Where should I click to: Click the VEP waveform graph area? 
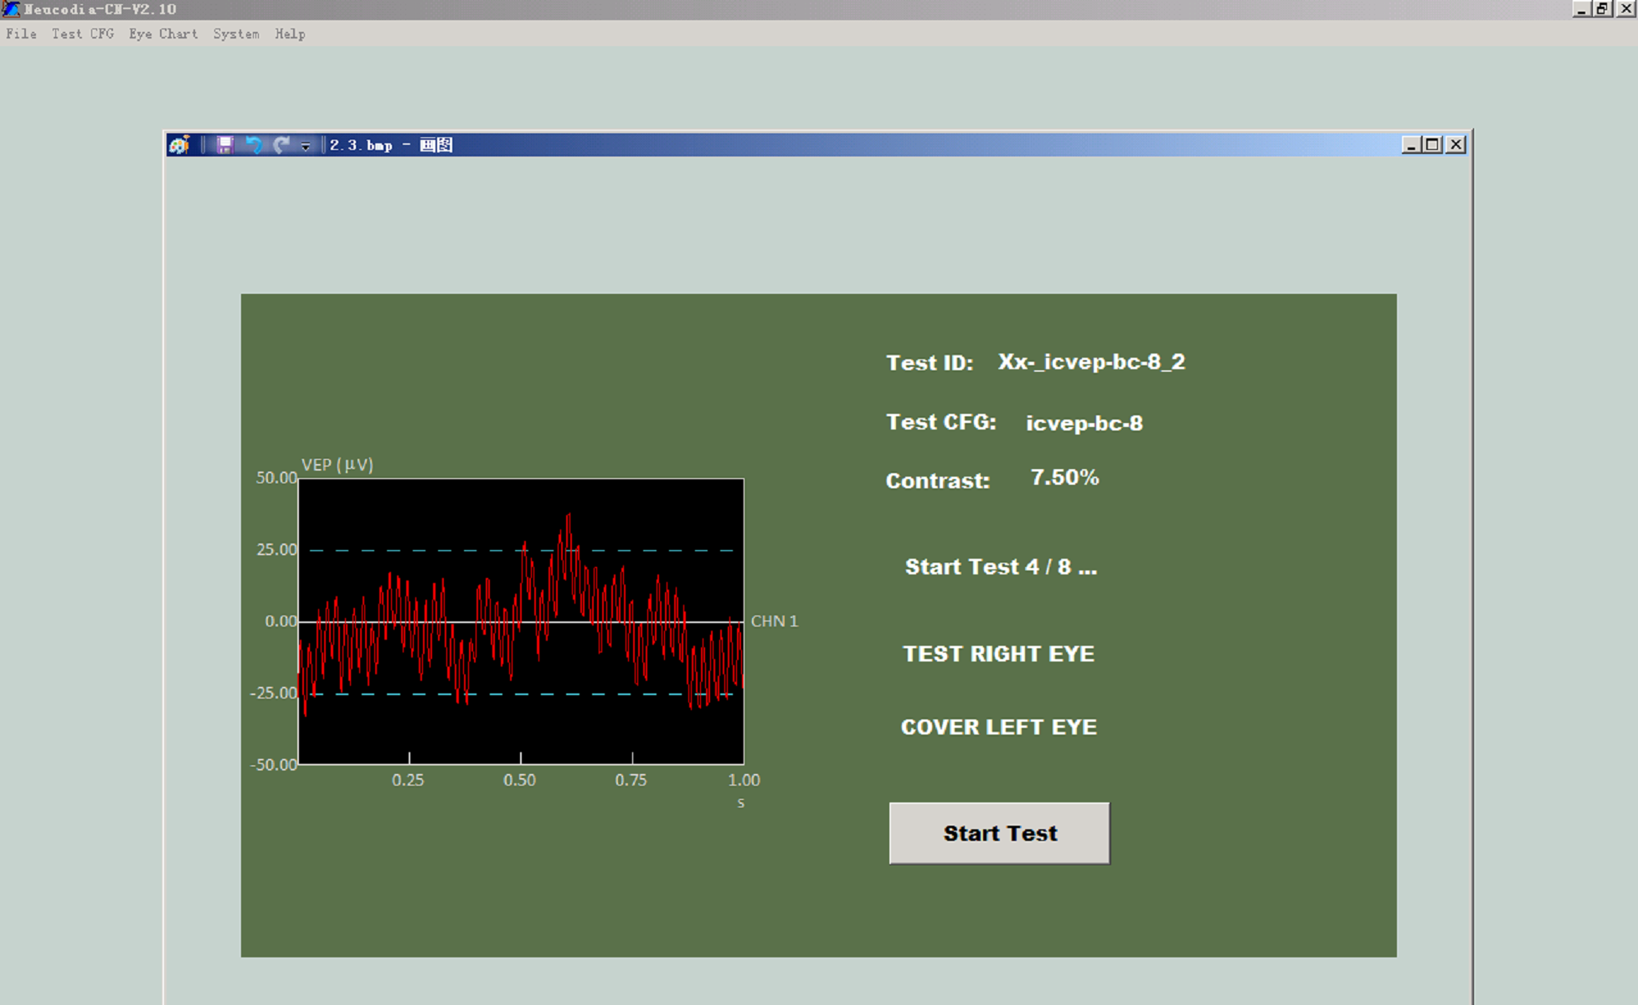[x=521, y=621]
